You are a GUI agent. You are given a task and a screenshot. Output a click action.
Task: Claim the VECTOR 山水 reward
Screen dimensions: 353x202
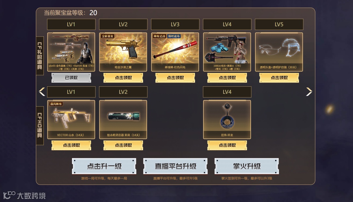click(x=71, y=145)
